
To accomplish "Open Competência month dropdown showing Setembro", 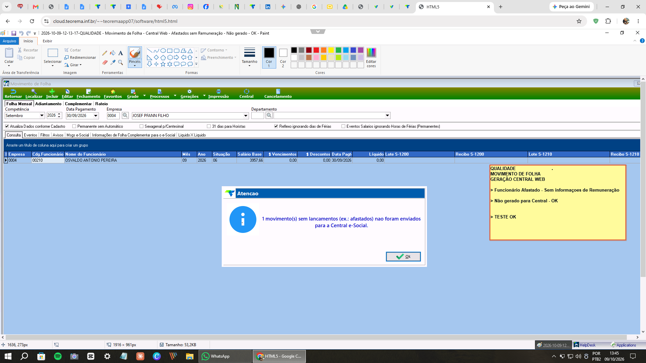I will 42,116.
